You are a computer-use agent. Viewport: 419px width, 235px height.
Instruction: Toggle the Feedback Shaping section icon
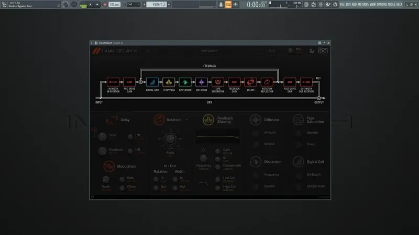pyautogui.click(x=208, y=120)
